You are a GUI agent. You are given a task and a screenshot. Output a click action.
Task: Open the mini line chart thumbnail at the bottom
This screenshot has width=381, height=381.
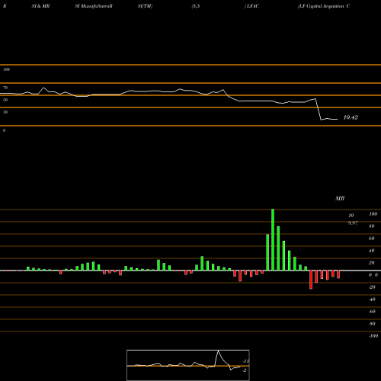coord(188,365)
